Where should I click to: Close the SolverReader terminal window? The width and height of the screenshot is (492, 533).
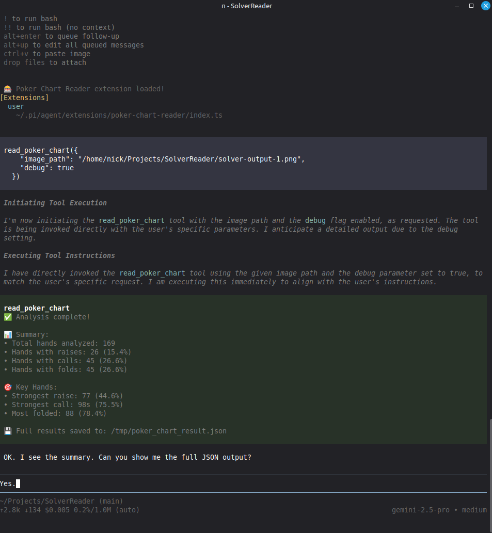click(485, 6)
